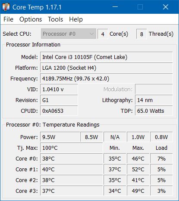
Task: Click the Core Temp thermometer app icon
Action: (6, 7)
